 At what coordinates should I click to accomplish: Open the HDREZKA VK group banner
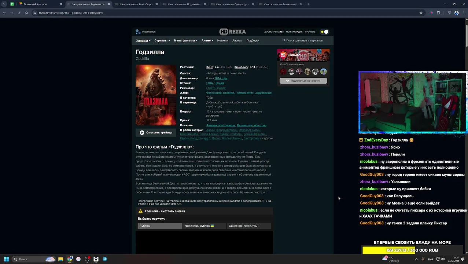coord(303,55)
